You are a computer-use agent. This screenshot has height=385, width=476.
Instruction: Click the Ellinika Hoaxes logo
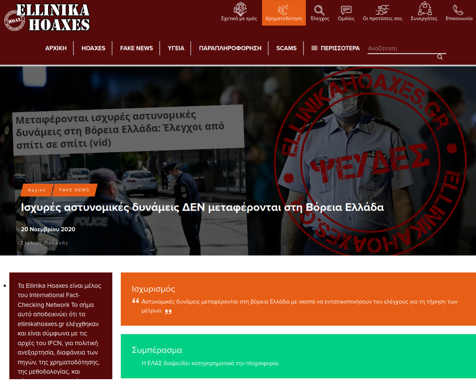[47, 17]
